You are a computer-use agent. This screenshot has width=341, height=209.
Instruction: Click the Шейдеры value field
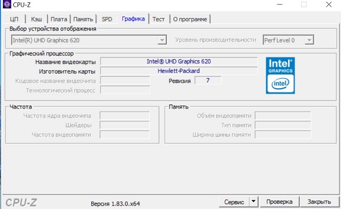coord(125,125)
